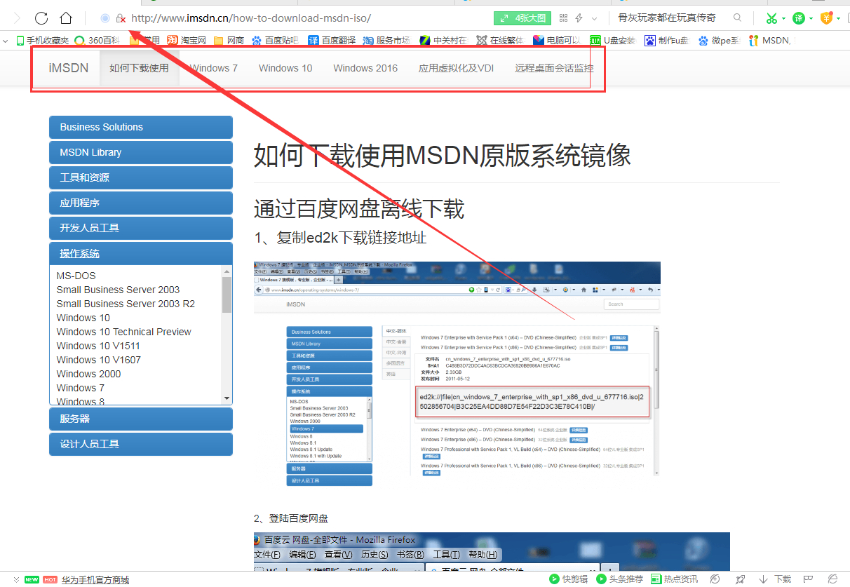Screen dimensions: 850x587
Task: Open dropdown arrow next to translate icon
Action: (x=811, y=19)
